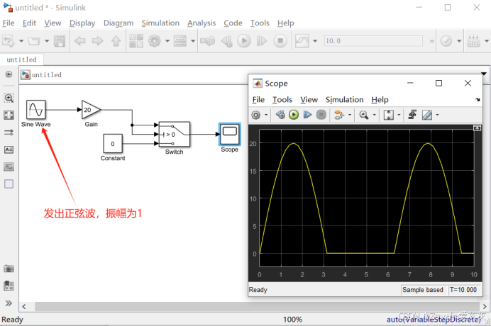491x326 pixels.
Task: Open the File menu in Simulink
Action: tap(9, 23)
